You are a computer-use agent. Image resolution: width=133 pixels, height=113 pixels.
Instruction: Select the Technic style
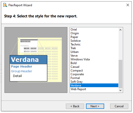point(94,44)
